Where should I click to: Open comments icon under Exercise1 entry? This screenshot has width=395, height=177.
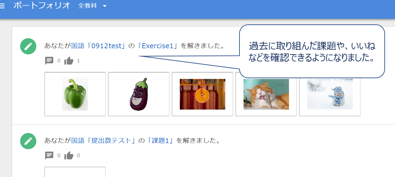click(49, 61)
